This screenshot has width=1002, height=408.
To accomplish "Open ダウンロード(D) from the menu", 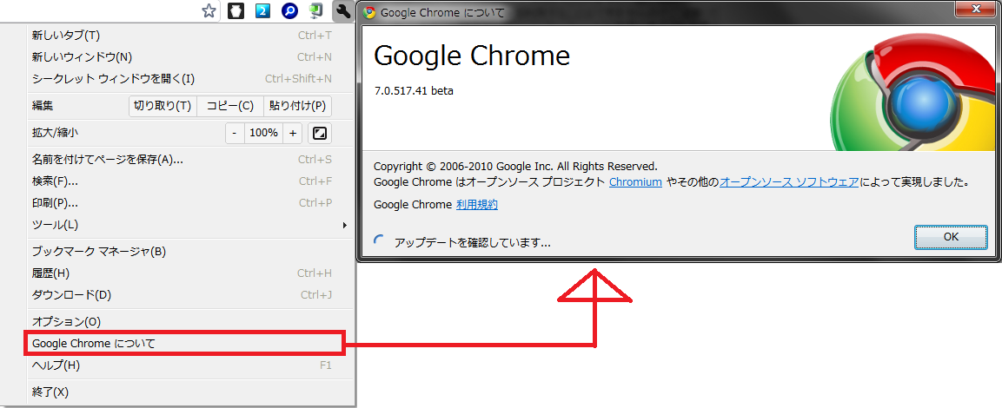I will [x=190, y=295].
